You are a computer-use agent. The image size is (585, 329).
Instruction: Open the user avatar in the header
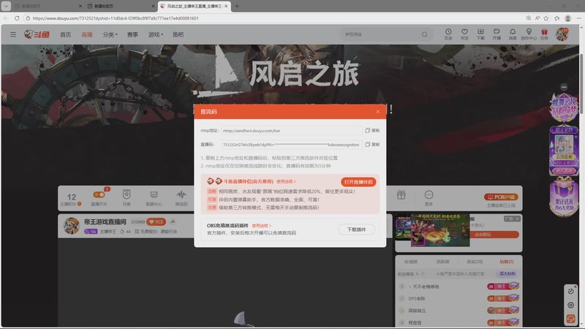pos(562,34)
